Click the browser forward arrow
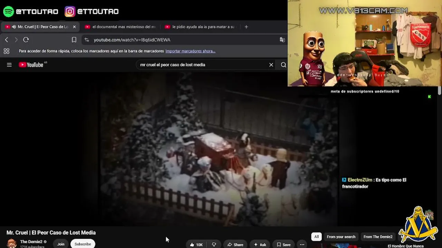Viewport: 442px width, 248px height. tap(16, 40)
